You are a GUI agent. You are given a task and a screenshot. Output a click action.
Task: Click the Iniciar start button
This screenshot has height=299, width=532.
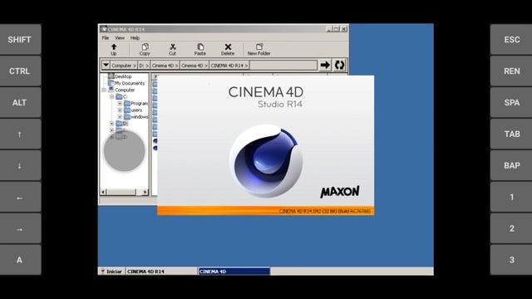click(111, 272)
